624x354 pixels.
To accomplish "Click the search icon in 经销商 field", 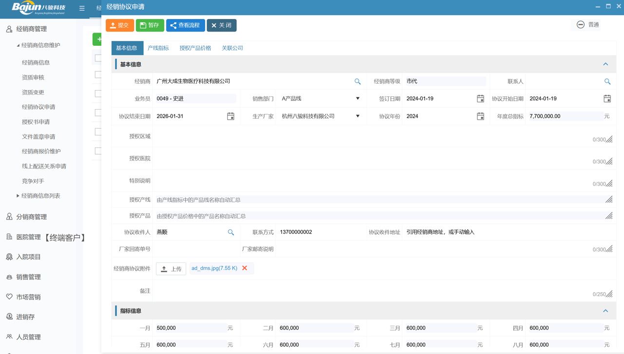I will coord(357,82).
